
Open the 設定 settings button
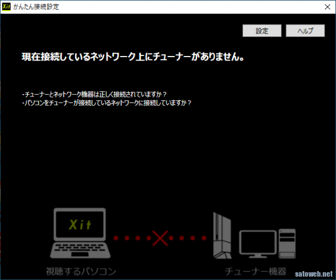pos(262,31)
